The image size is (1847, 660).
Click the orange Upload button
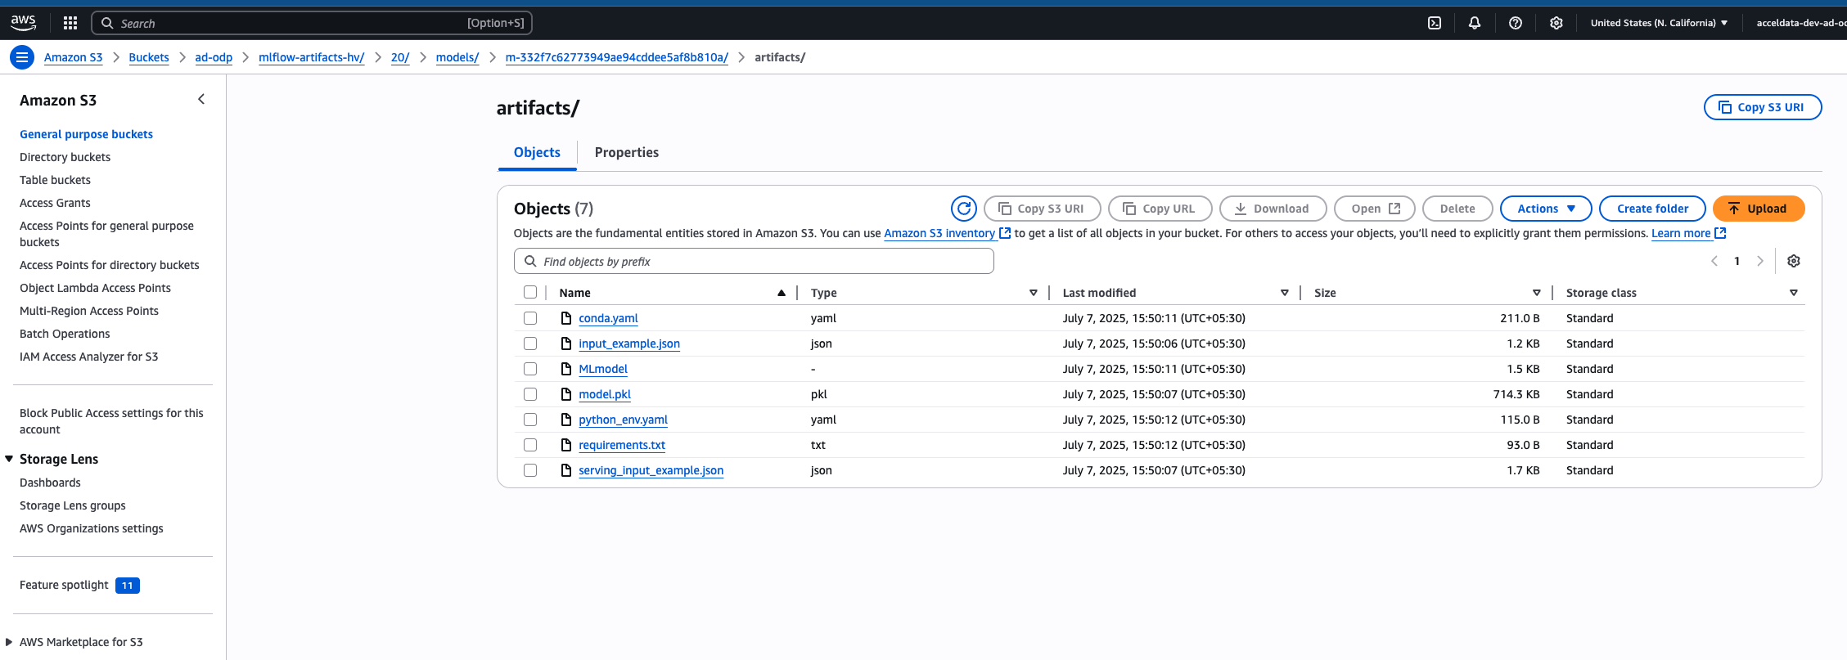[1758, 209]
